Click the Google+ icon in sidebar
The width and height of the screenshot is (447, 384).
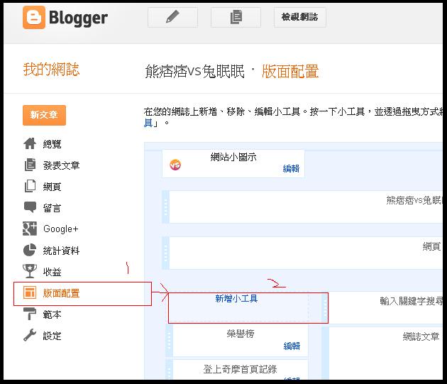pyautogui.click(x=30, y=229)
